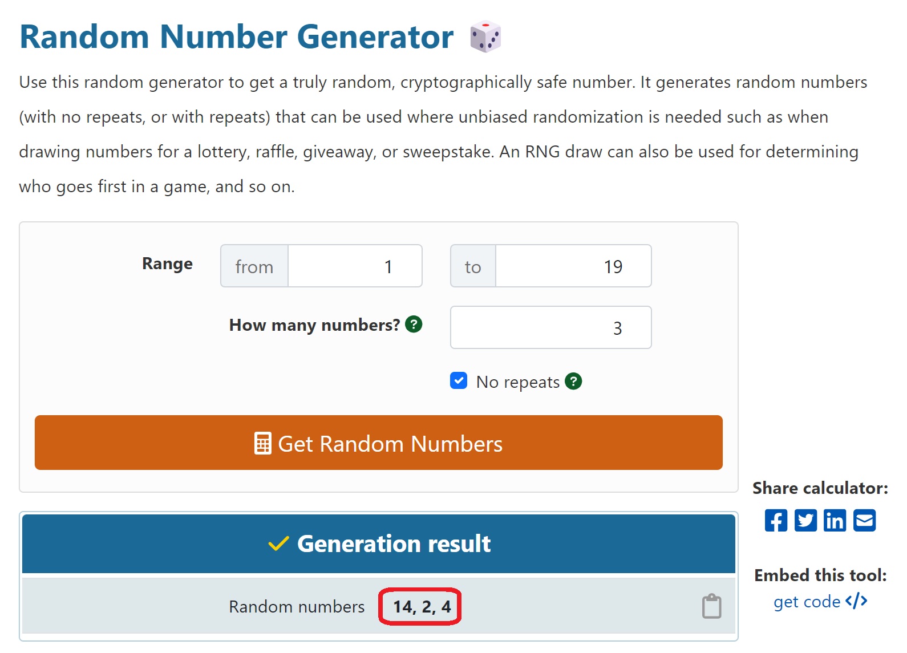Focus the range from input field

click(x=354, y=266)
